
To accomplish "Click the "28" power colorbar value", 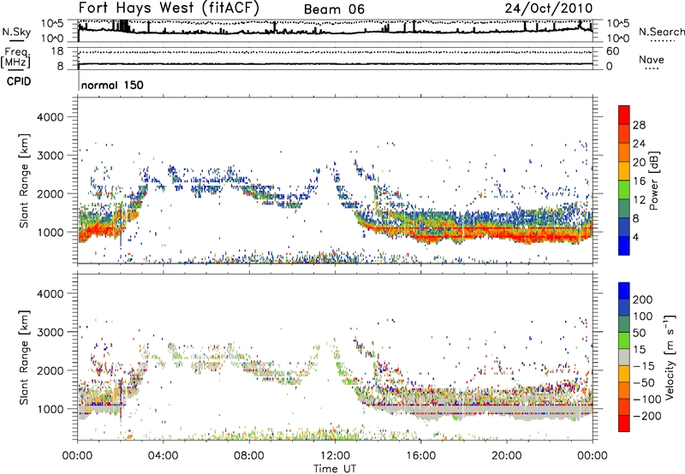I will coord(639,125).
